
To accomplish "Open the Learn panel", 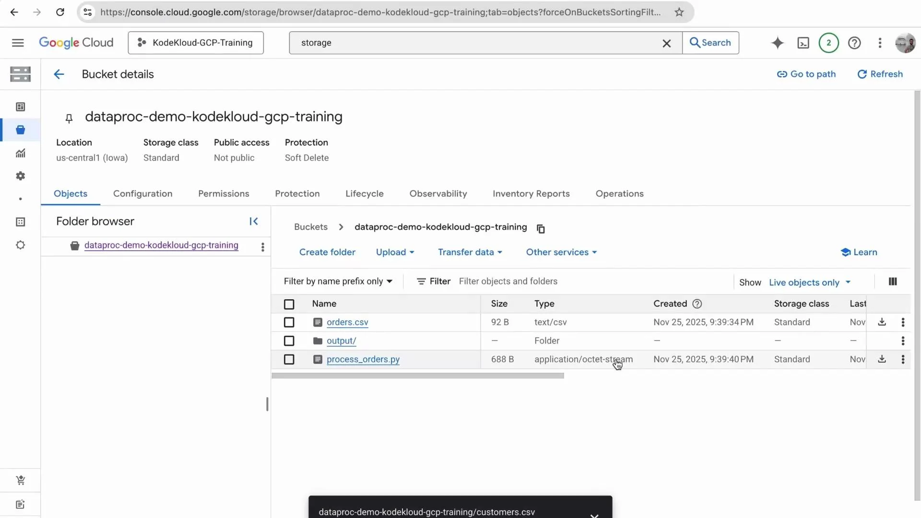I will [x=859, y=252].
